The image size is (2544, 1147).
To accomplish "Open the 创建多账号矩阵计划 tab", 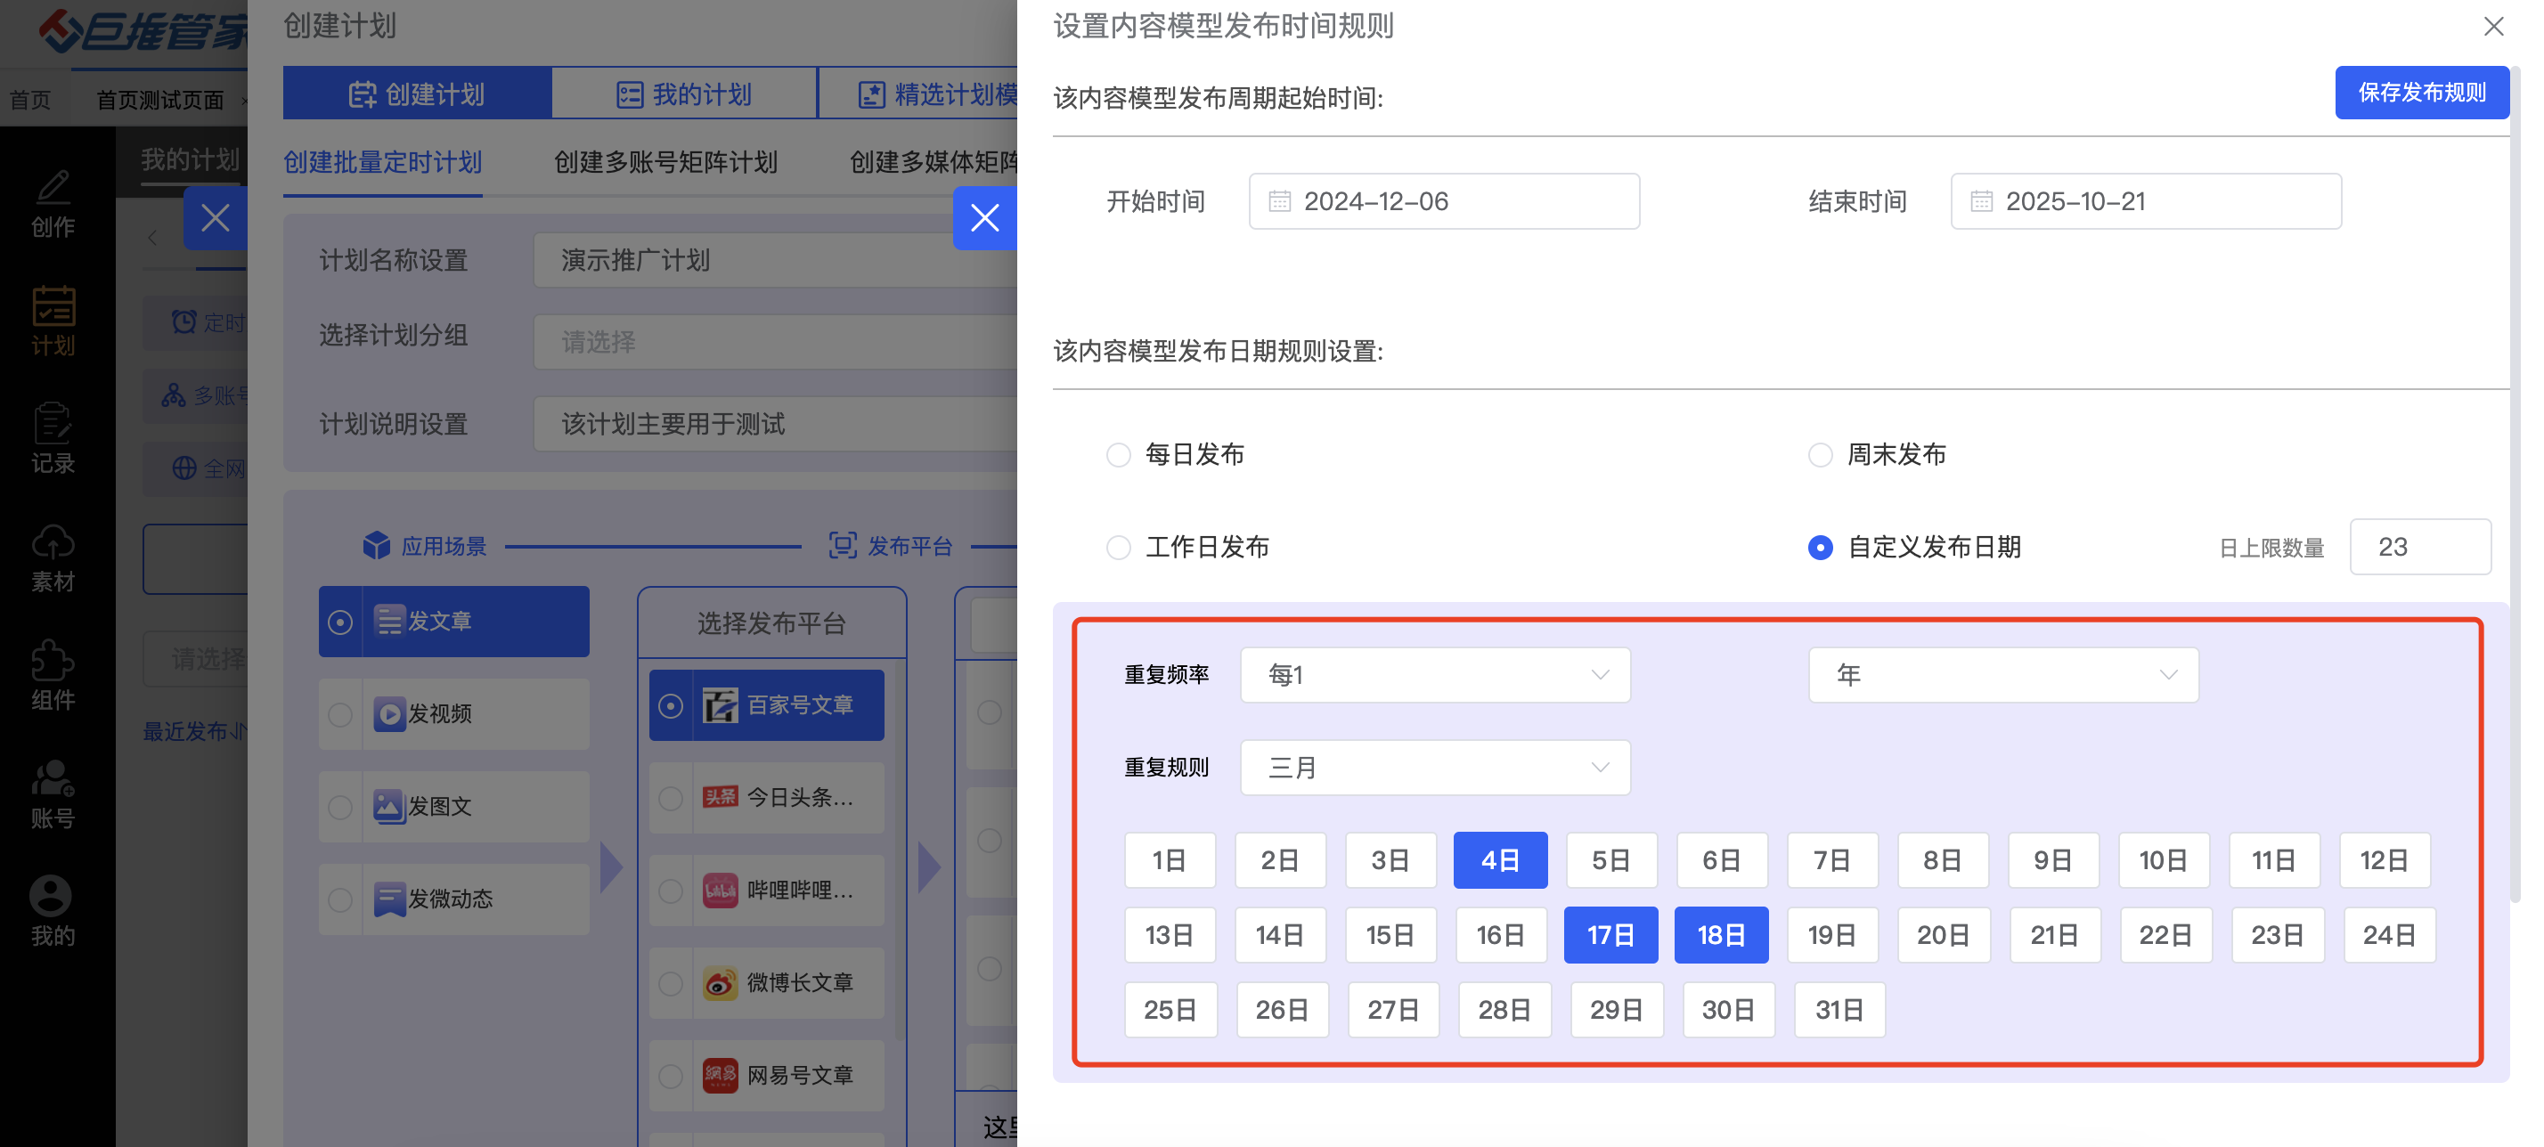I will [x=665, y=162].
